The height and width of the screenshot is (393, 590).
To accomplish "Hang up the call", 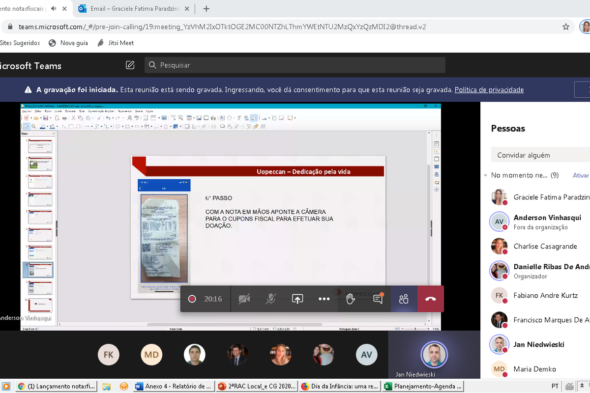I will 431,299.
